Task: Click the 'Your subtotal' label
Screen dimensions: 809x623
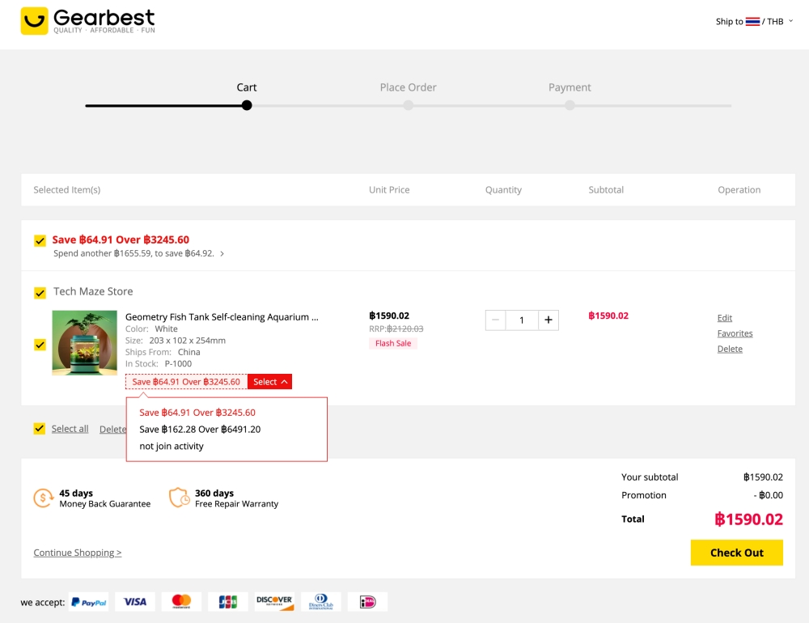Action: 650,477
